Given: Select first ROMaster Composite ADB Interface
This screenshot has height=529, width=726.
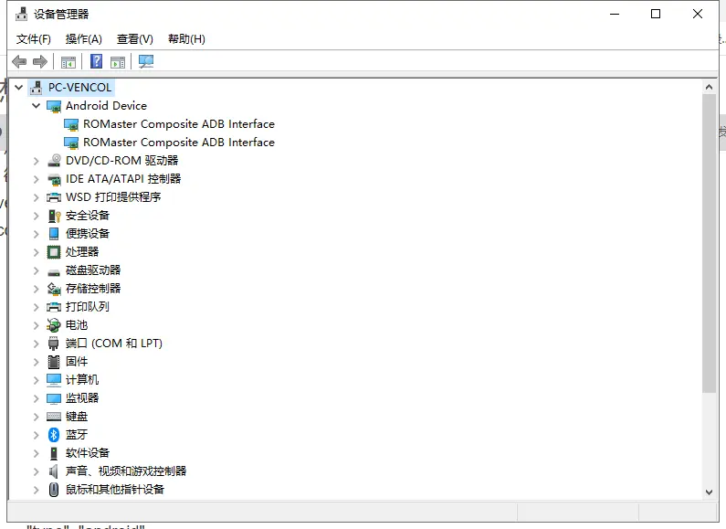Looking at the screenshot, I should (178, 124).
